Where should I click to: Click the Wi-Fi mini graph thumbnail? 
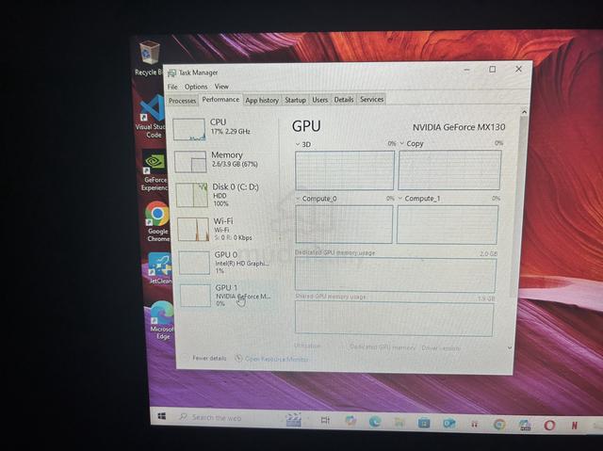(x=193, y=230)
